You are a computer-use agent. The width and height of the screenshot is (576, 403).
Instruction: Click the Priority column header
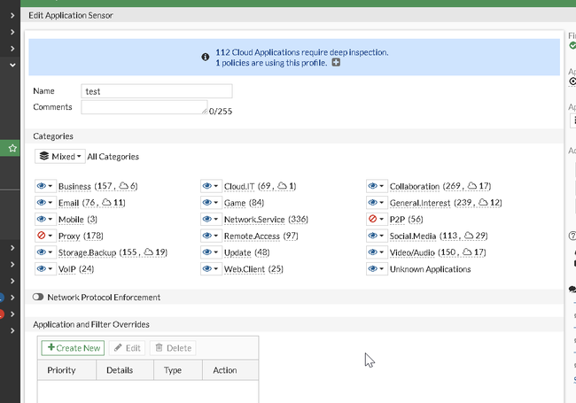(x=61, y=370)
